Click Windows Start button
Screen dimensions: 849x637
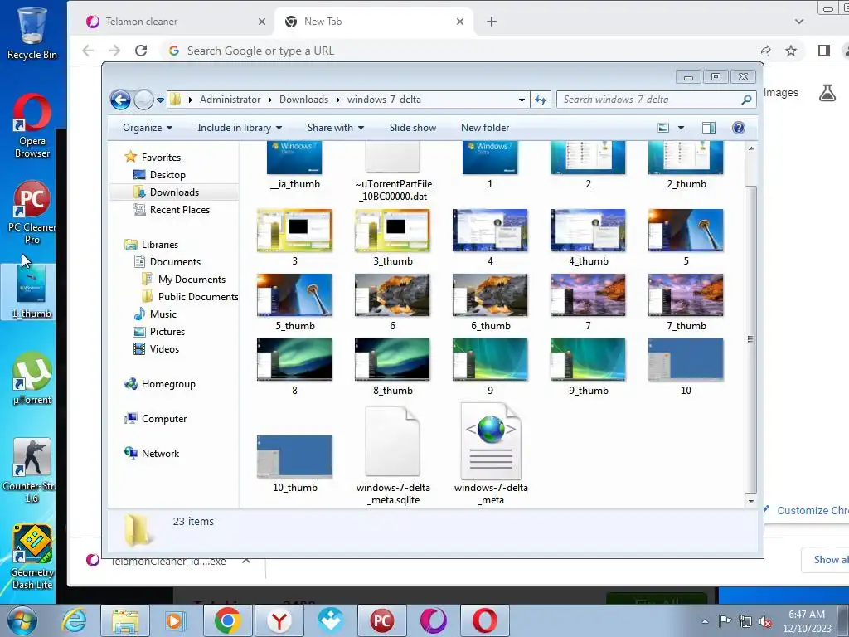pos(22,620)
